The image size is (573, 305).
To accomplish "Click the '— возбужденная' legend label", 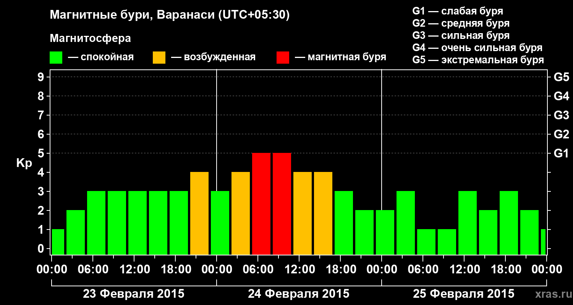I will [213, 58].
